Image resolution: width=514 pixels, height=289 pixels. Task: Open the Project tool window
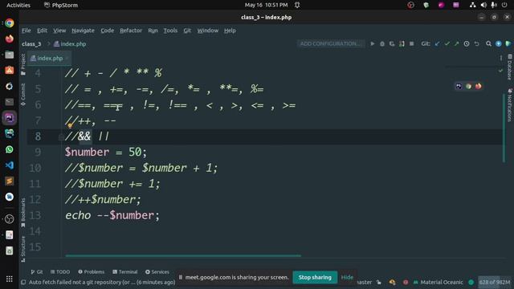pos(23,64)
